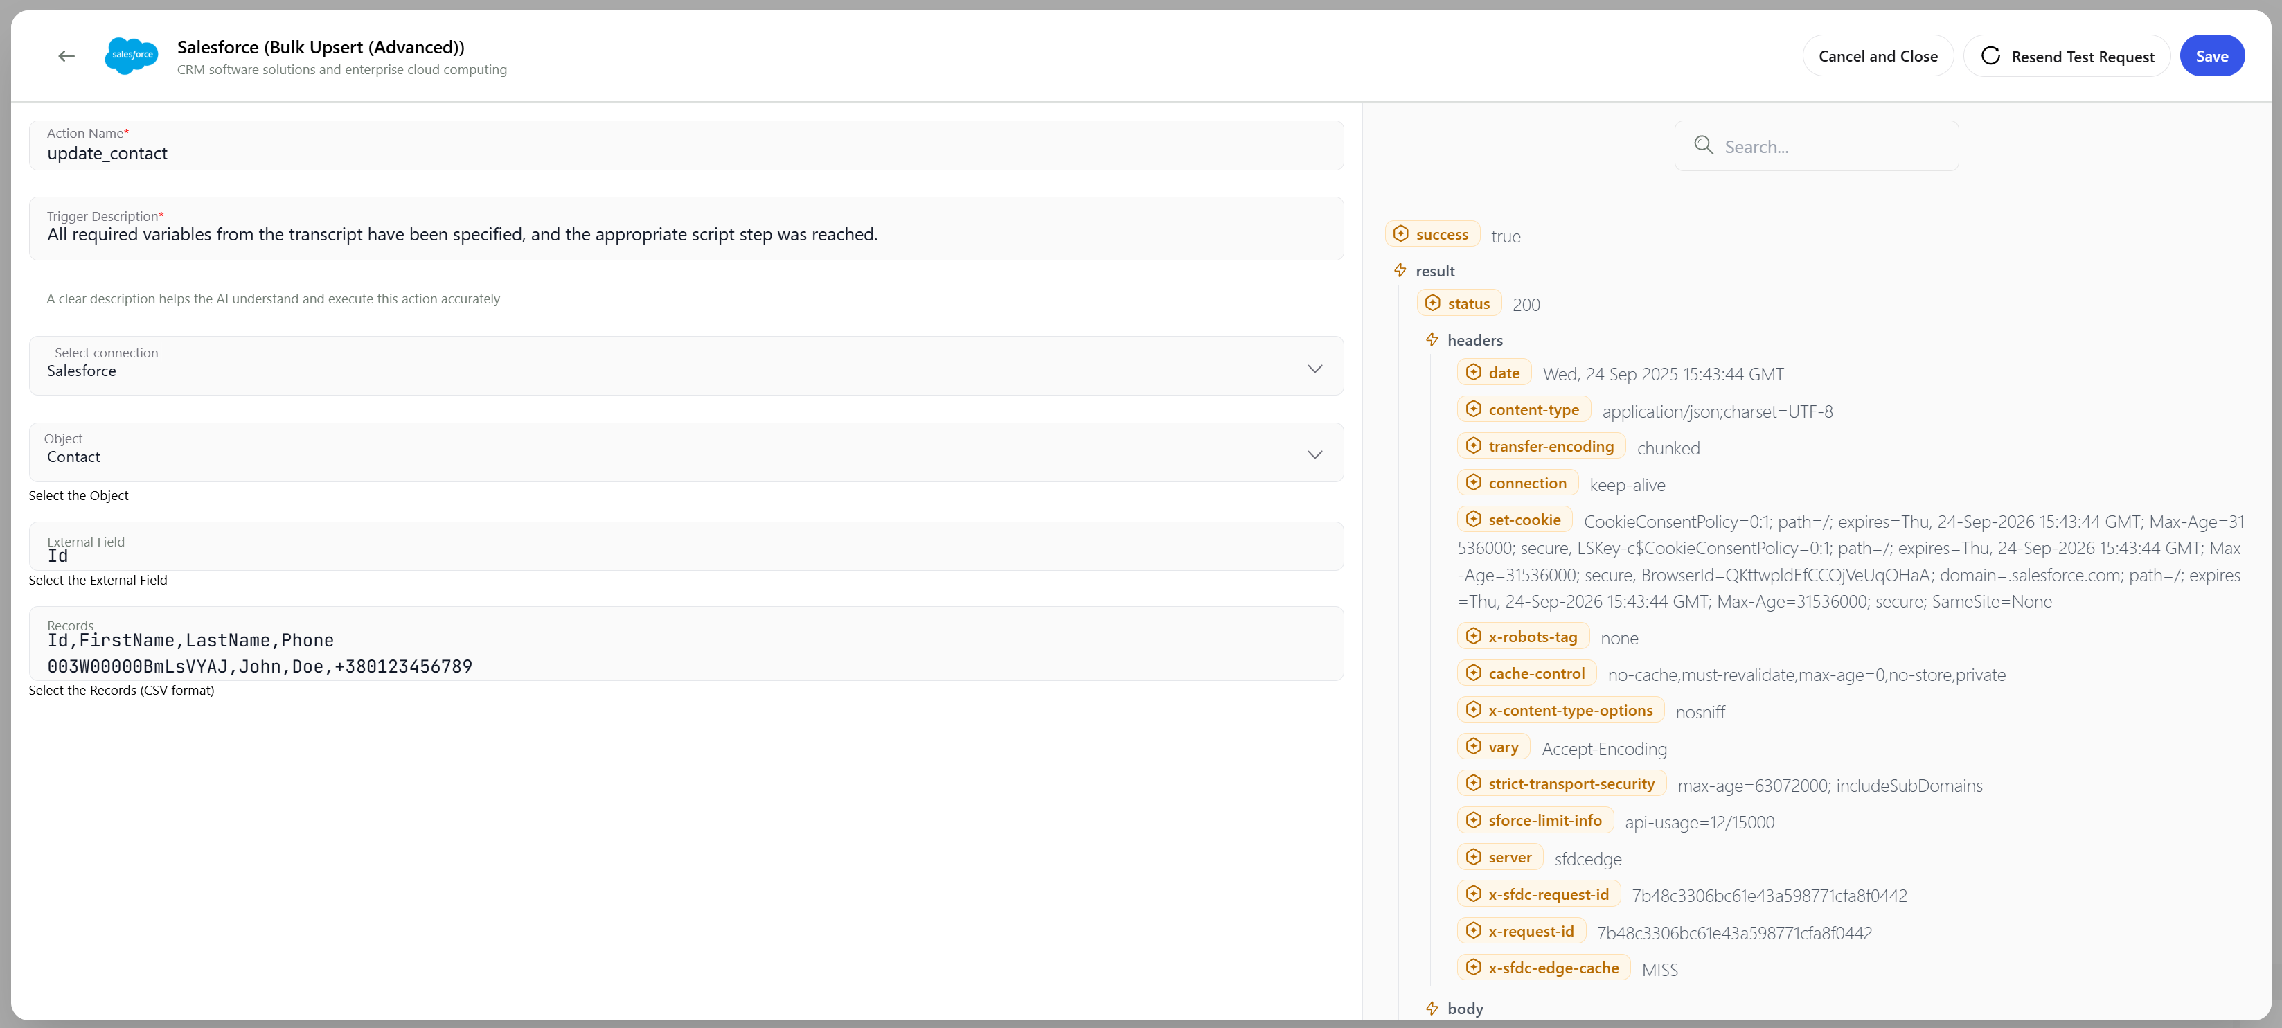Click the hexagon icon on transfer-encoding tag
The image size is (2282, 1028).
(x=1473, y=445)
